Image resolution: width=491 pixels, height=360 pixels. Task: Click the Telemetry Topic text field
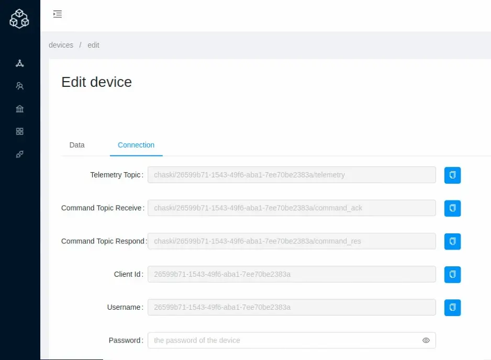tap(291, 175)
